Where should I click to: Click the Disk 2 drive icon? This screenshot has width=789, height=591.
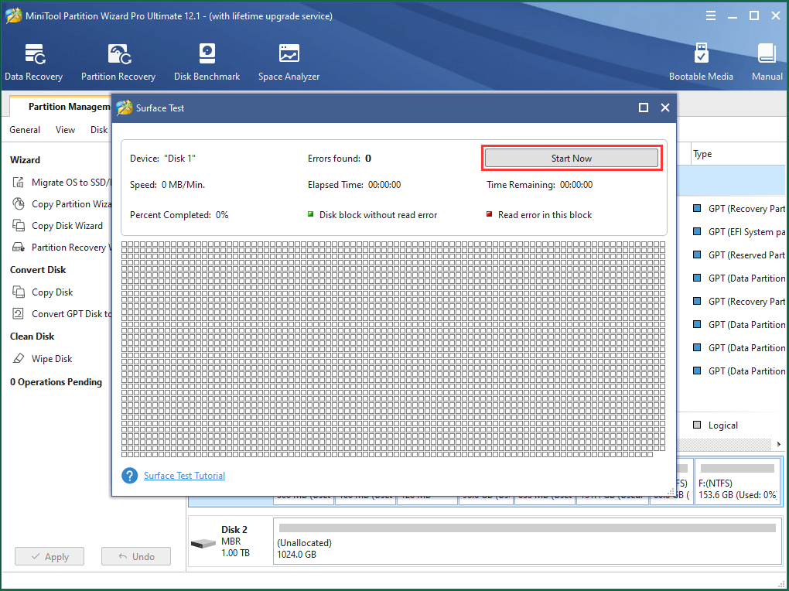(203, 543)
